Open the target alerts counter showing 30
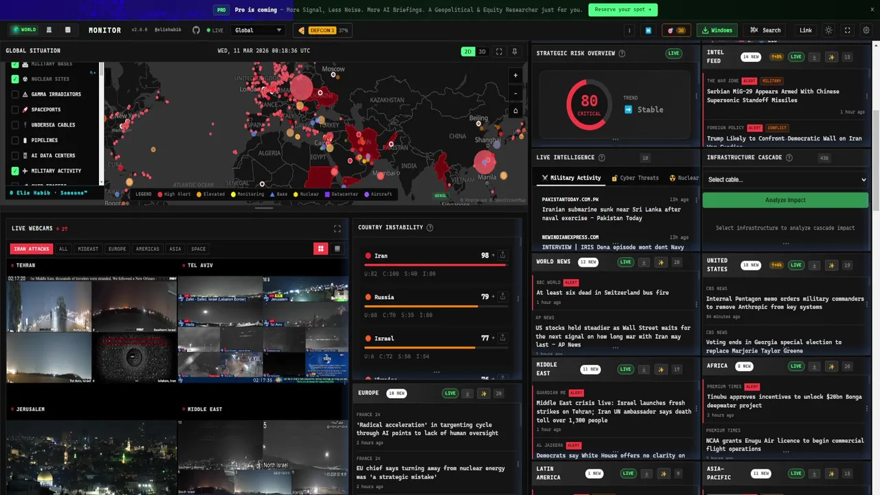 (676, 30)
